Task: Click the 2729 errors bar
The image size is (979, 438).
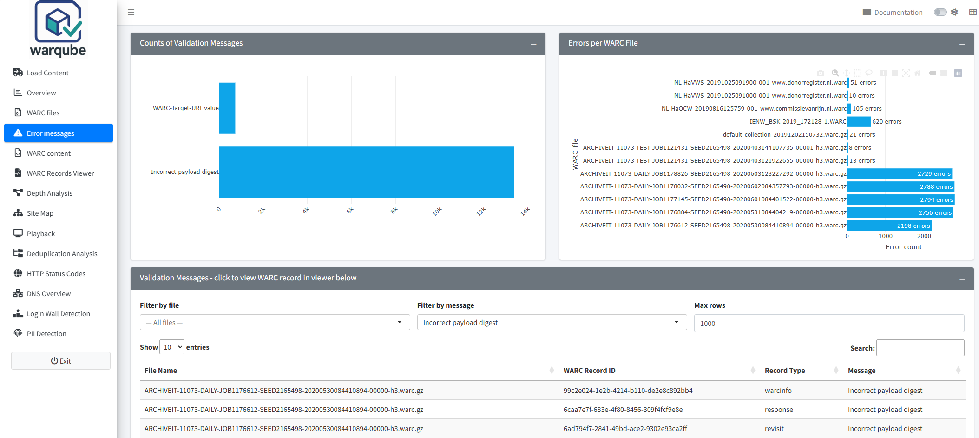Action: (900, 173)
